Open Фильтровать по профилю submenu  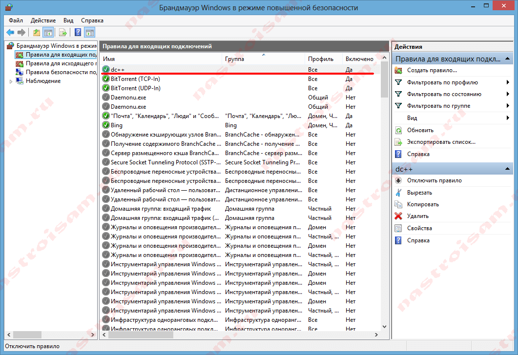[508, 82]
